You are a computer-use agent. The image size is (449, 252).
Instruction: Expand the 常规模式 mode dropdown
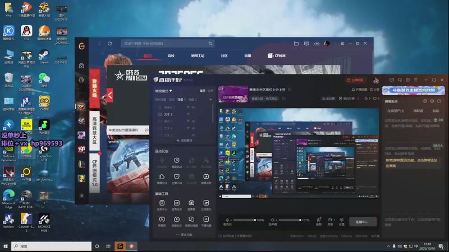[163, 91]
